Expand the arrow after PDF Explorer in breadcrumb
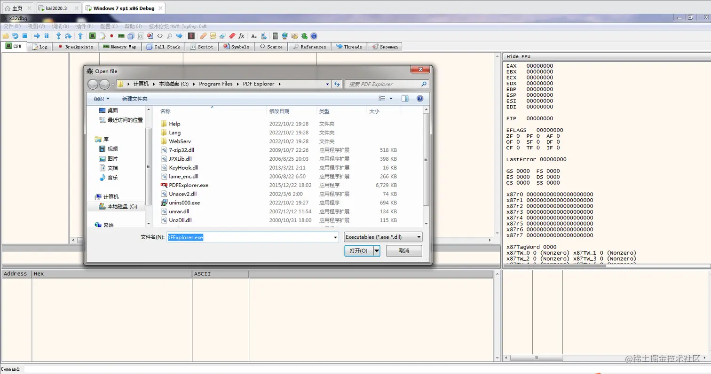This screenshot has height=374, width=711. pyautogui.click(x=279, y=84)
